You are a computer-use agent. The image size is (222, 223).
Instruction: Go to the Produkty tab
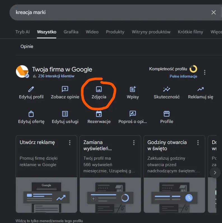(x=115, y=32)
